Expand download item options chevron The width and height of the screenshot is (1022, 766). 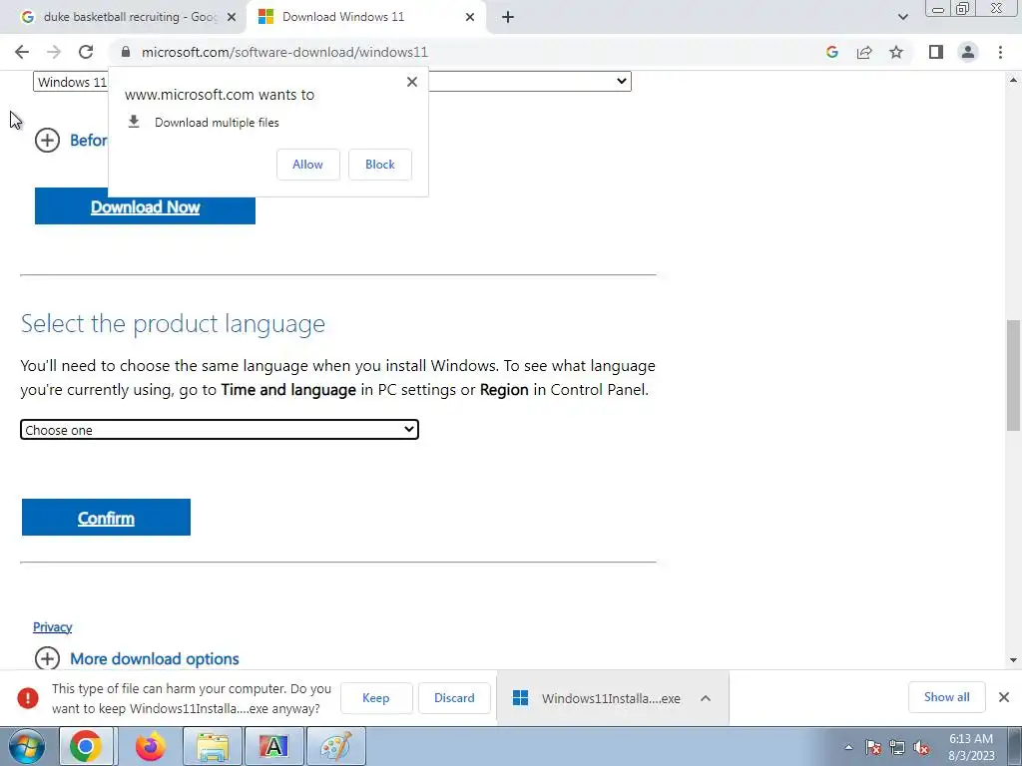pyautogui.click(x=706, y=698)
